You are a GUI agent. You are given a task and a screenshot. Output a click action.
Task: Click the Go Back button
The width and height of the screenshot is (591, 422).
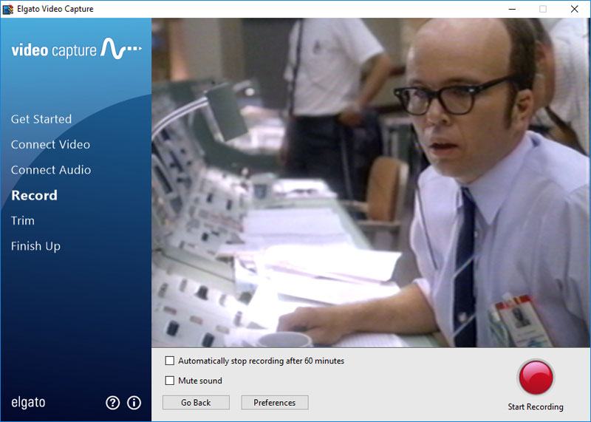pyautogui.click(x=196, y=402)
